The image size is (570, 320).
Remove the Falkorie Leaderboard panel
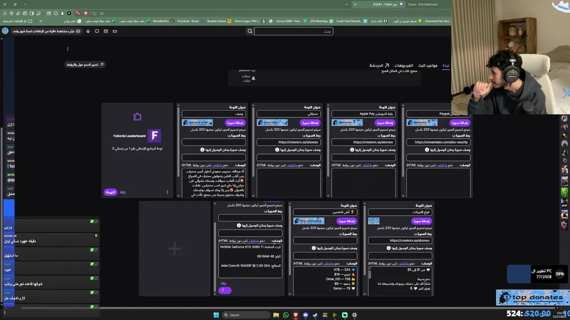click(x=123, y=192)
